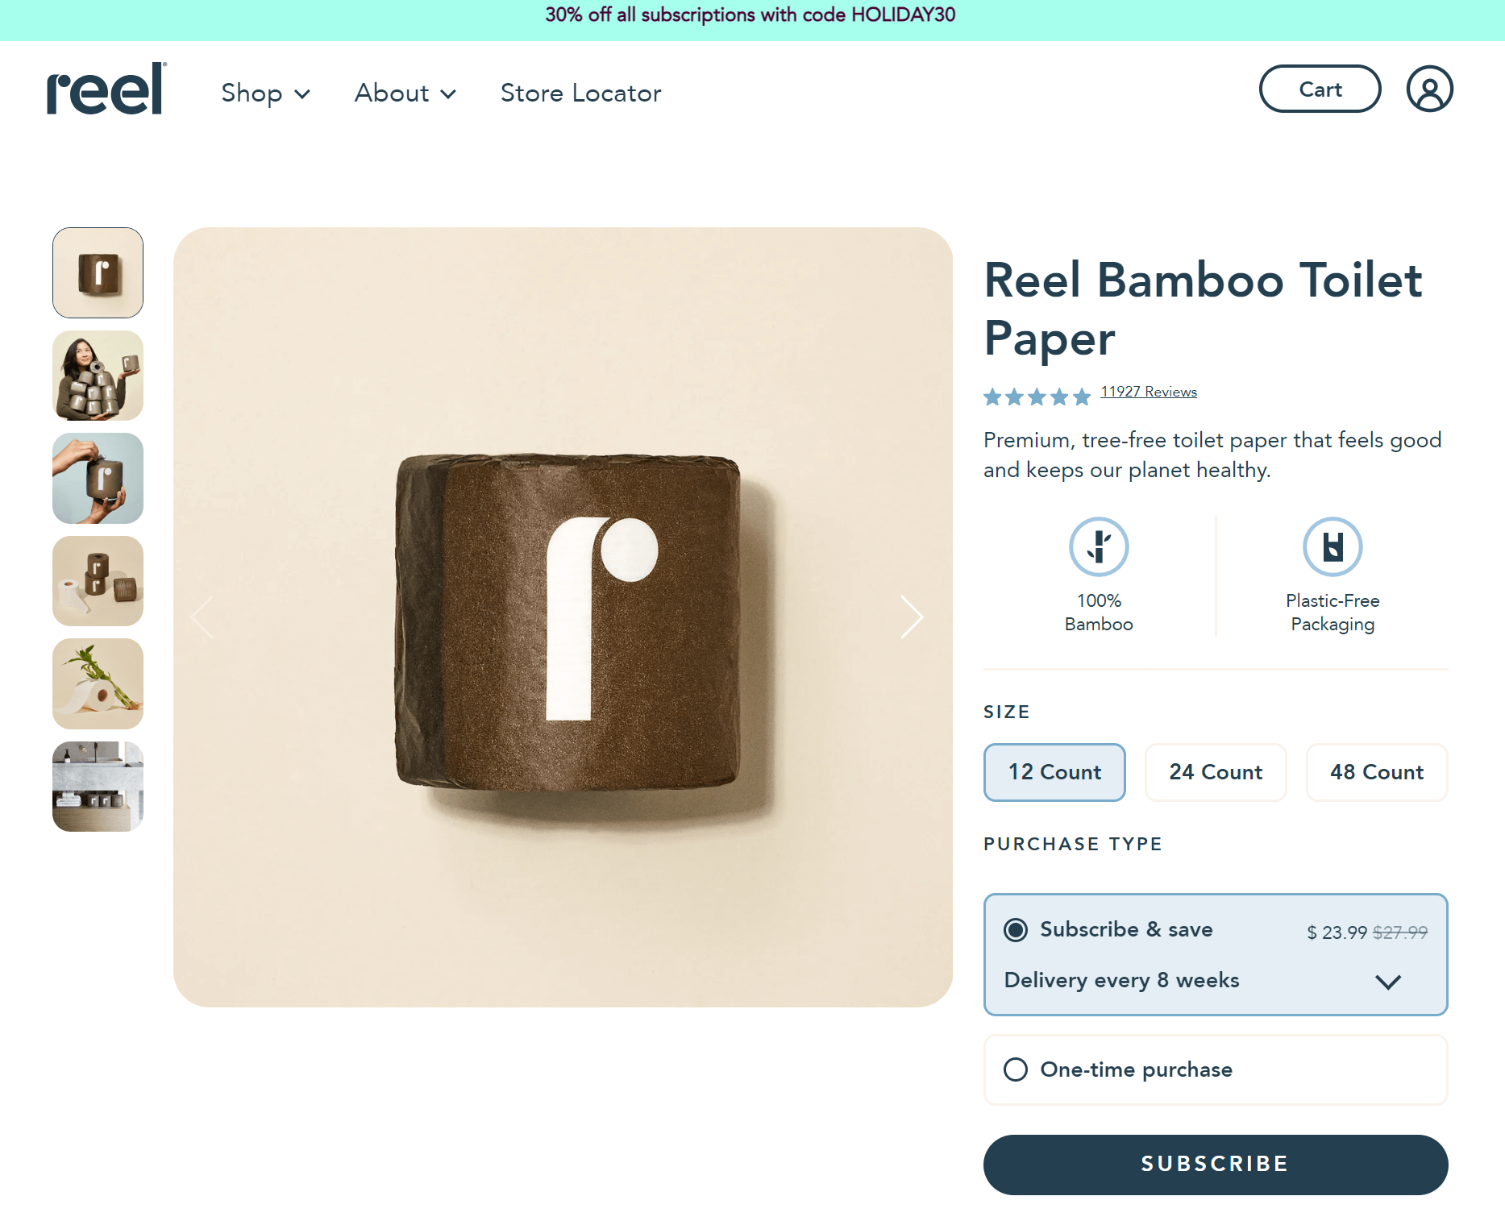Viewport: 1505px width, 1221px height.
Task: Expand the Delivery every 8 weeks selector
Action: tap(1388, 982)
